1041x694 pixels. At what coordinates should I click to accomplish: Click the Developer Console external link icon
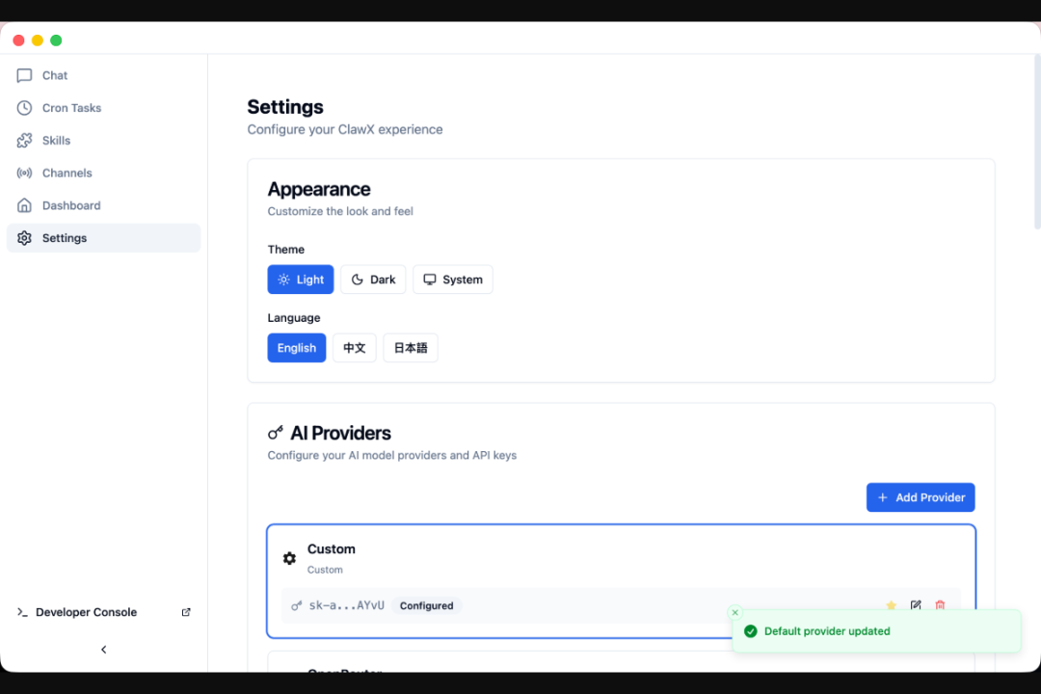pyautogui.click(x=186, y=612)
